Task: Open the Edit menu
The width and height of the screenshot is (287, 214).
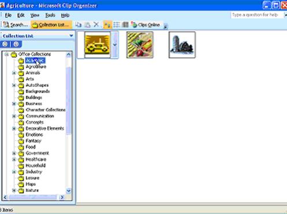Action: coord(21,15)
